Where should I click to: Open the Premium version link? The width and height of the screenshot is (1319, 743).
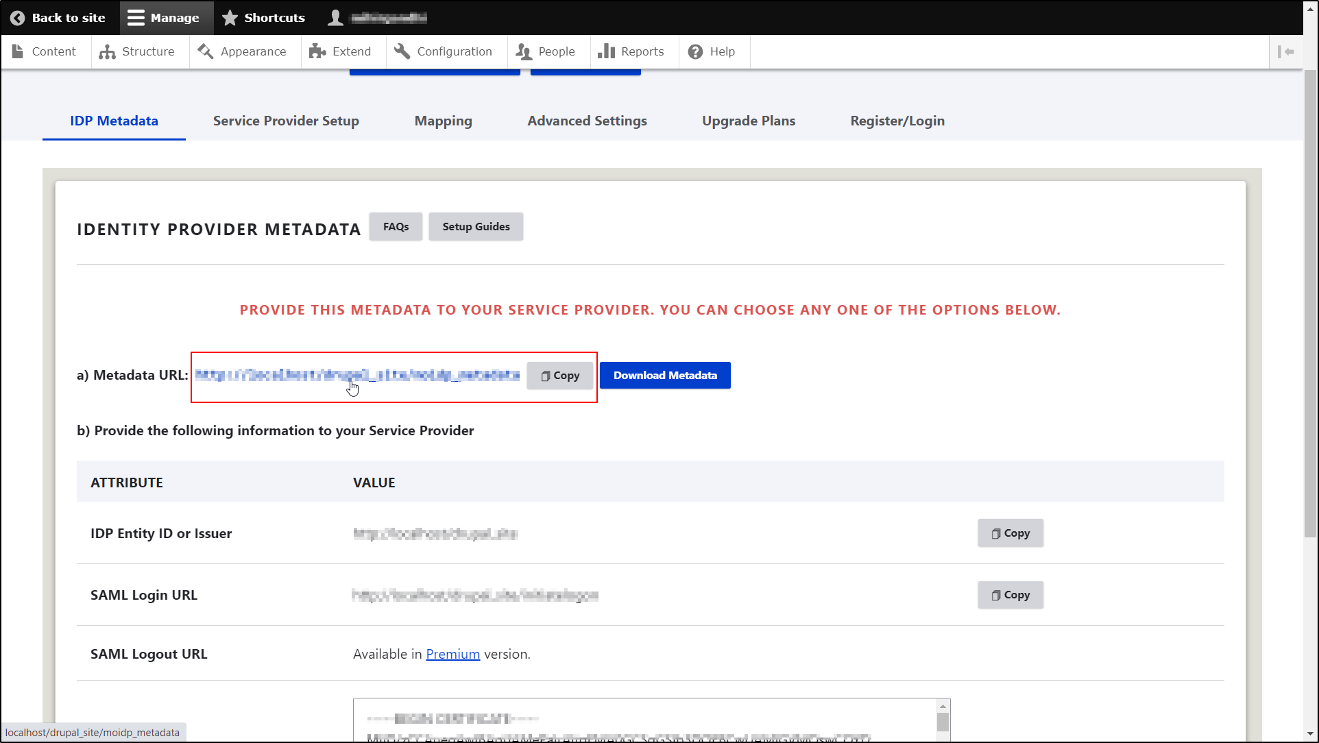point(452,654)
